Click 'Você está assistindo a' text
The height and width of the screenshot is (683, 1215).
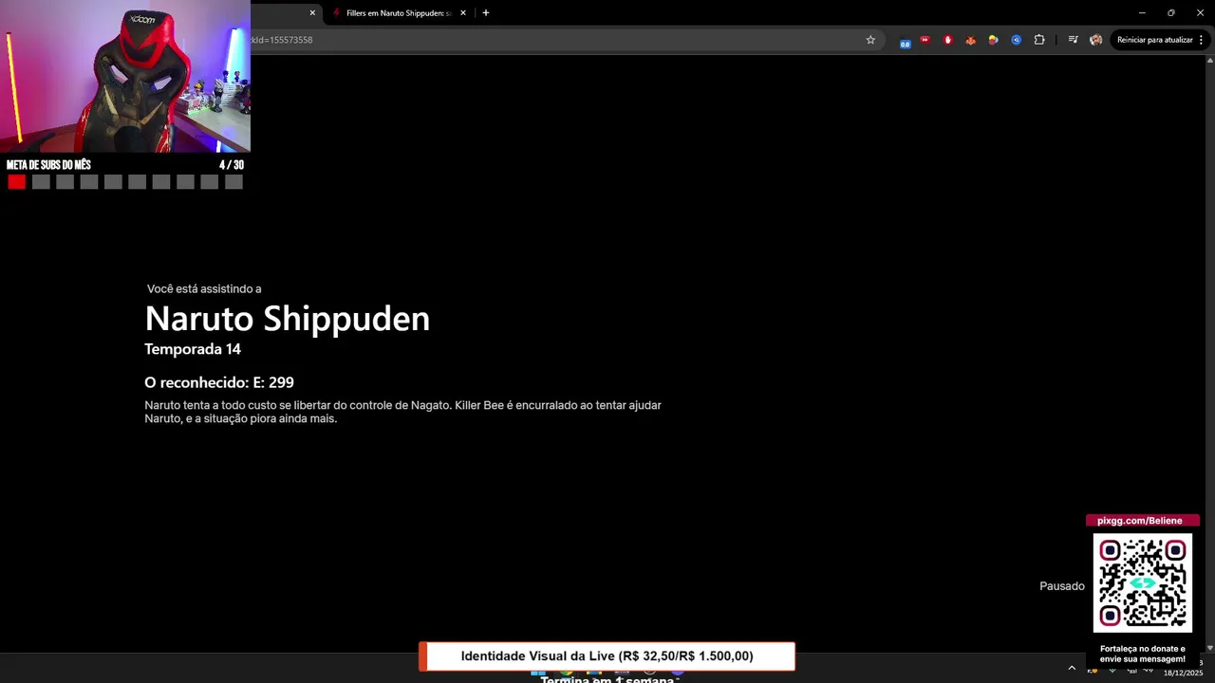coord(204,288)
